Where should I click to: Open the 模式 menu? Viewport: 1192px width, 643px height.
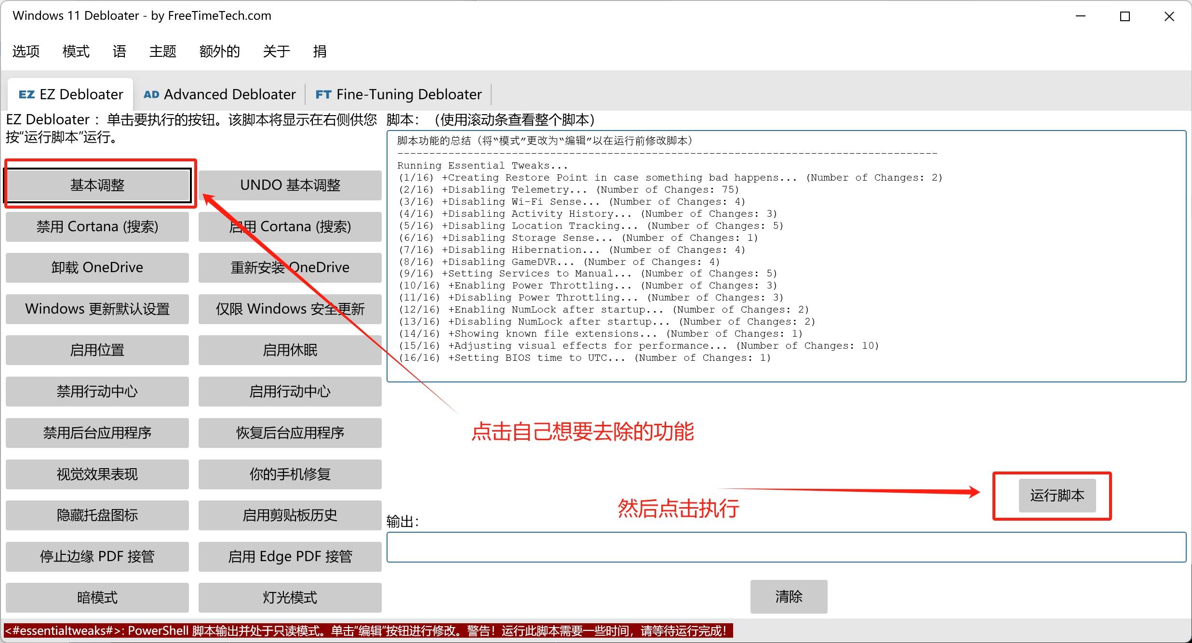pos(76,51)
